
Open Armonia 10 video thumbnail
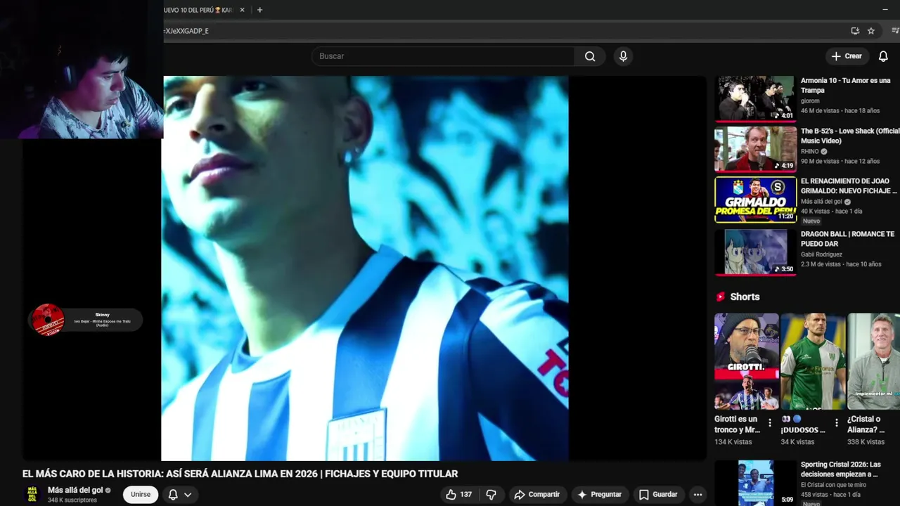755,98
